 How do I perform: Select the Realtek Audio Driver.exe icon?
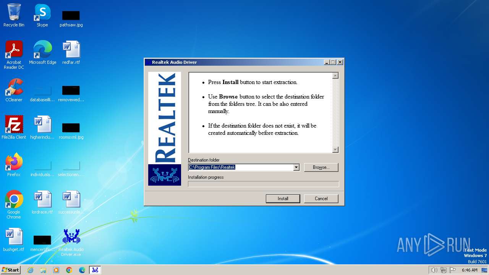[71, 243]
